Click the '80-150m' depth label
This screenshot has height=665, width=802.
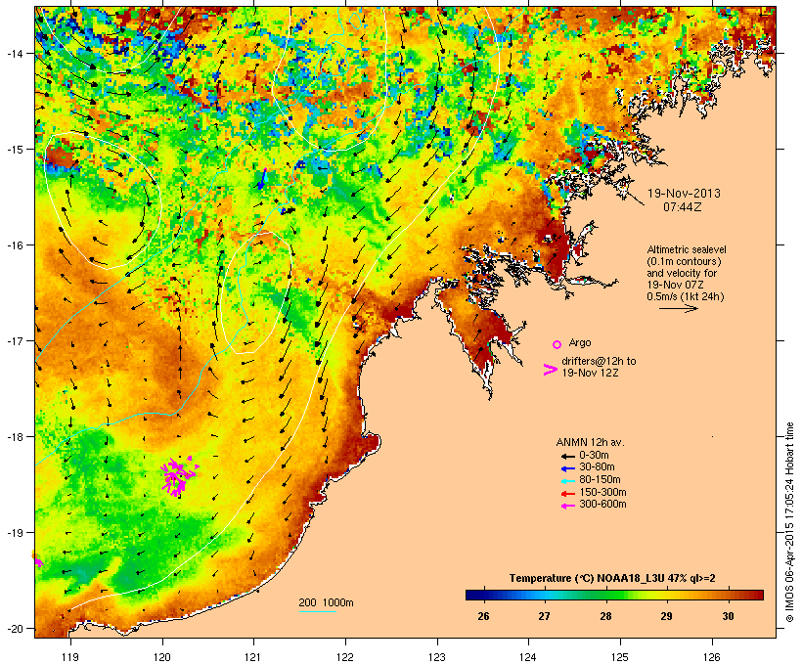tap(600, 480)
